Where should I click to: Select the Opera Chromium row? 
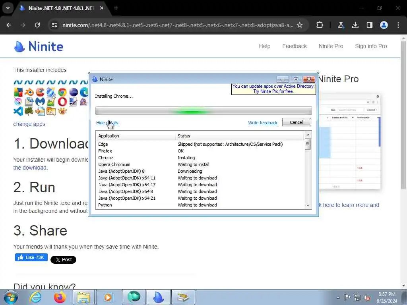click(200, 164)
